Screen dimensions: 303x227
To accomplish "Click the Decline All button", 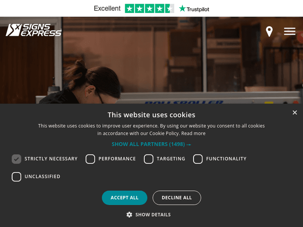I will [x=177, y=198].
